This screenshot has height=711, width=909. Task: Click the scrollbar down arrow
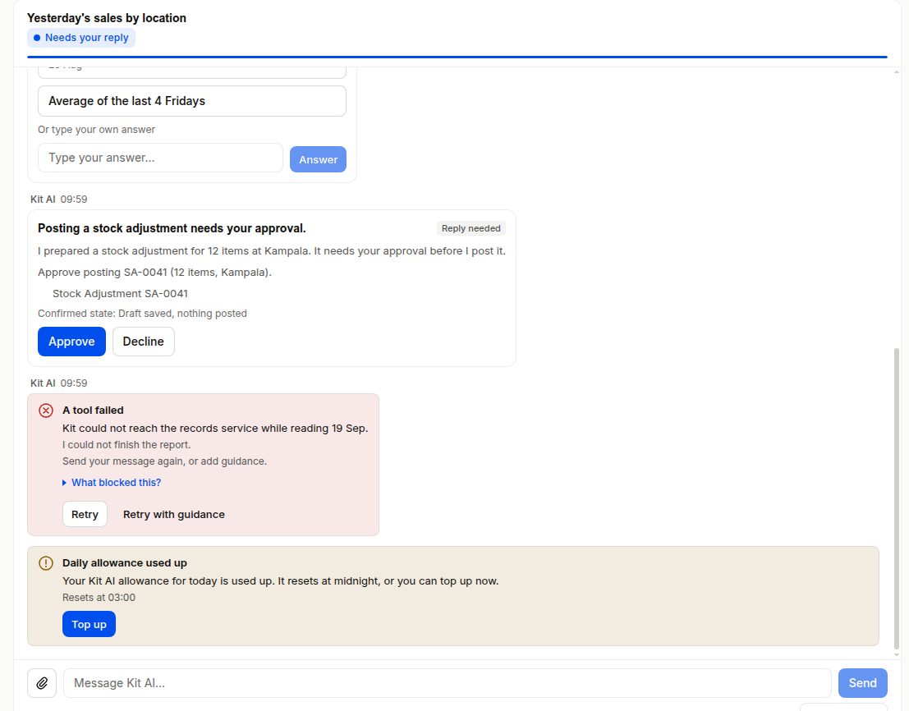pos(897,655)
